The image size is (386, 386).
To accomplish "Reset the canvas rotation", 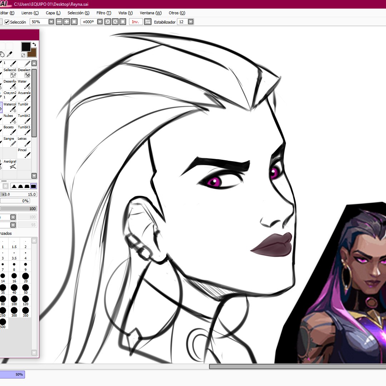I will tap(123, 22).
